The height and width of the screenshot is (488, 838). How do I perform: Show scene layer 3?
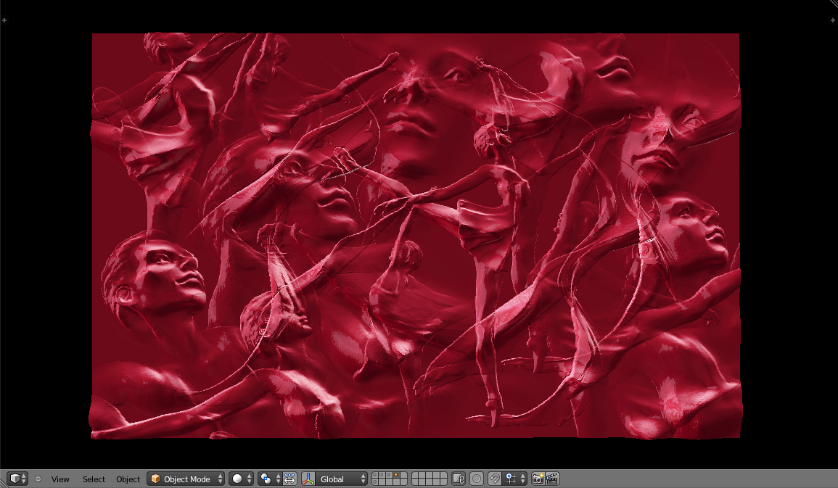[x=389, y=475]
